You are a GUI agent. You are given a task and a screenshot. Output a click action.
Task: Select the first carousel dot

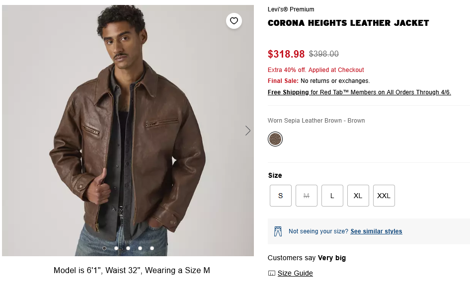[x=104, y=248]
